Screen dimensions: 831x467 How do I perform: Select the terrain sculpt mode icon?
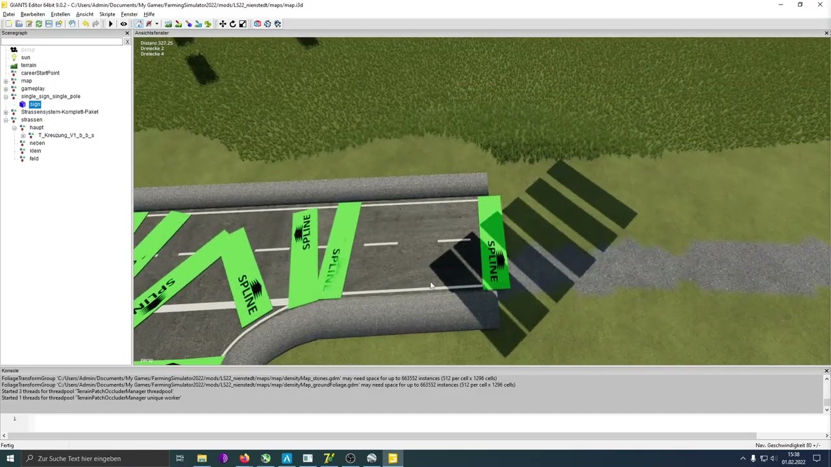168,24
